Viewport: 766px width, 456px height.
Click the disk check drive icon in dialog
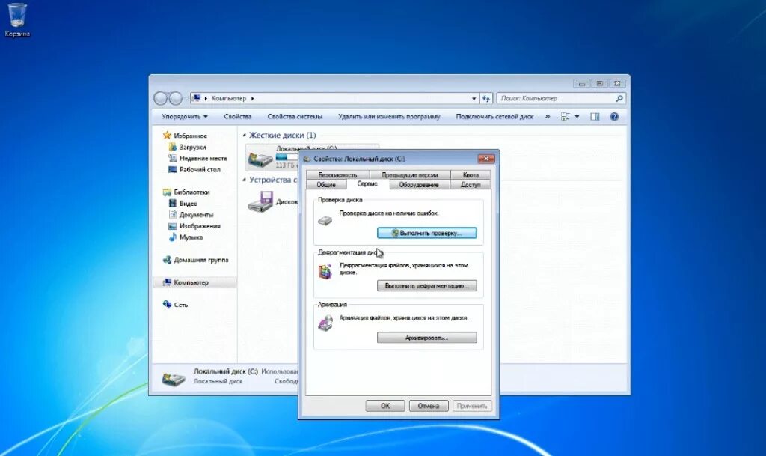click(x=325, y=221)
